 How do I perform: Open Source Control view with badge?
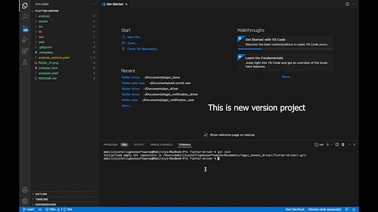(25, 28)
